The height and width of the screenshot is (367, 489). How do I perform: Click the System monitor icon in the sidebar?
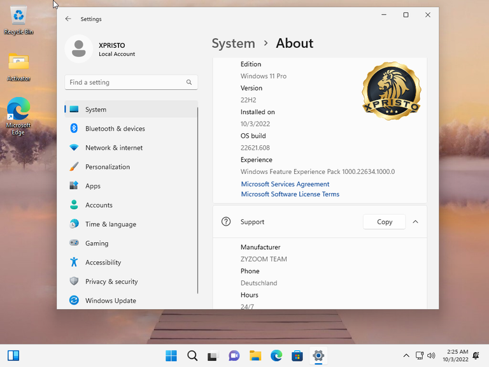[x=74, y=109]
